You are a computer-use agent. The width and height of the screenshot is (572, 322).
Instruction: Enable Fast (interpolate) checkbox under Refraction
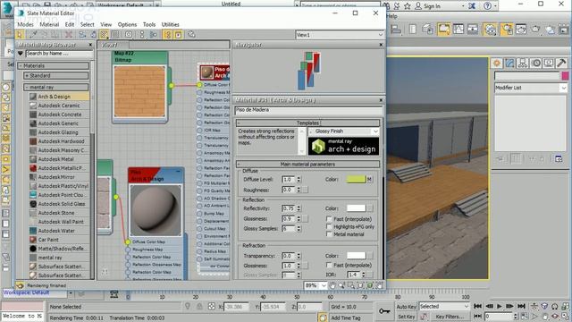(x=329, y=265)
